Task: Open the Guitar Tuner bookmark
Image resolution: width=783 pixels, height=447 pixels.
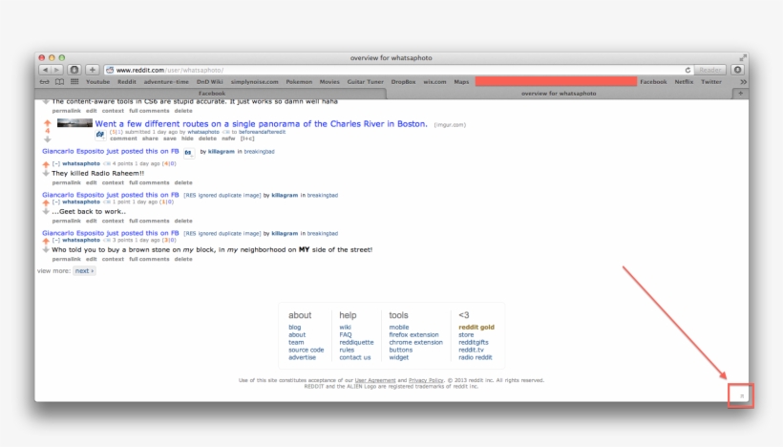Action: [366, 81]
